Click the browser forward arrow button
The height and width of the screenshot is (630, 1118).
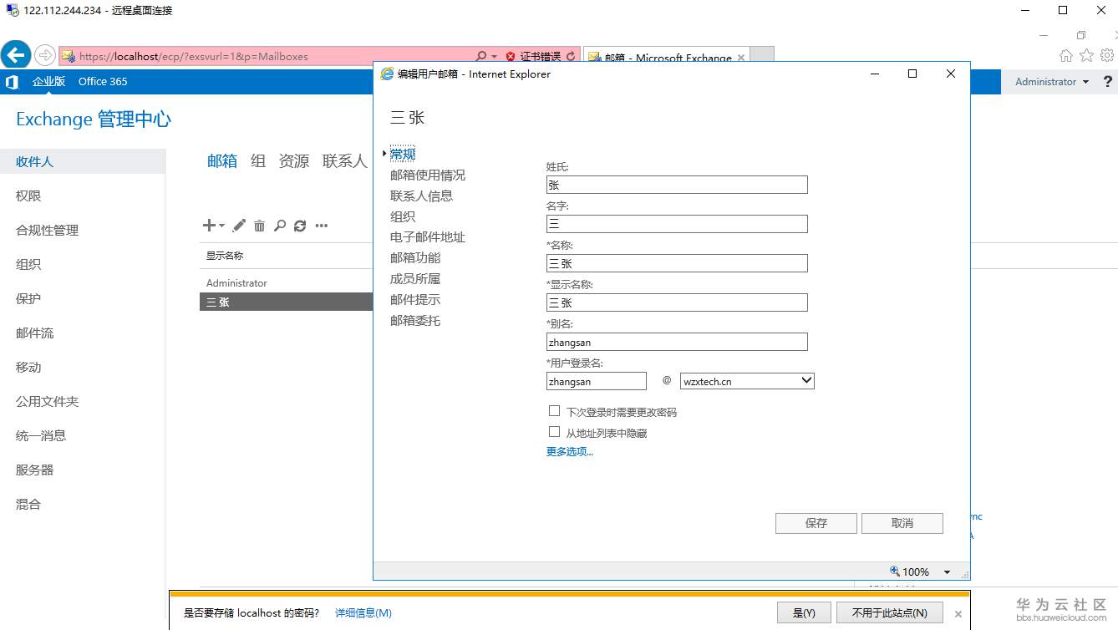(45, 55)
